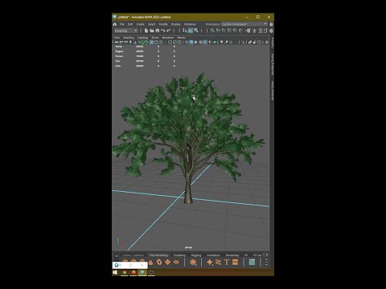Open the Modeling menu set dropdown
Screen dimensions: 386x289
click(x=125, y=31)
